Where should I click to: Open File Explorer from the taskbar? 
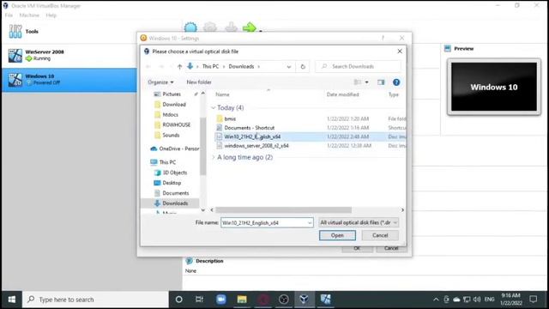point(242,300)
